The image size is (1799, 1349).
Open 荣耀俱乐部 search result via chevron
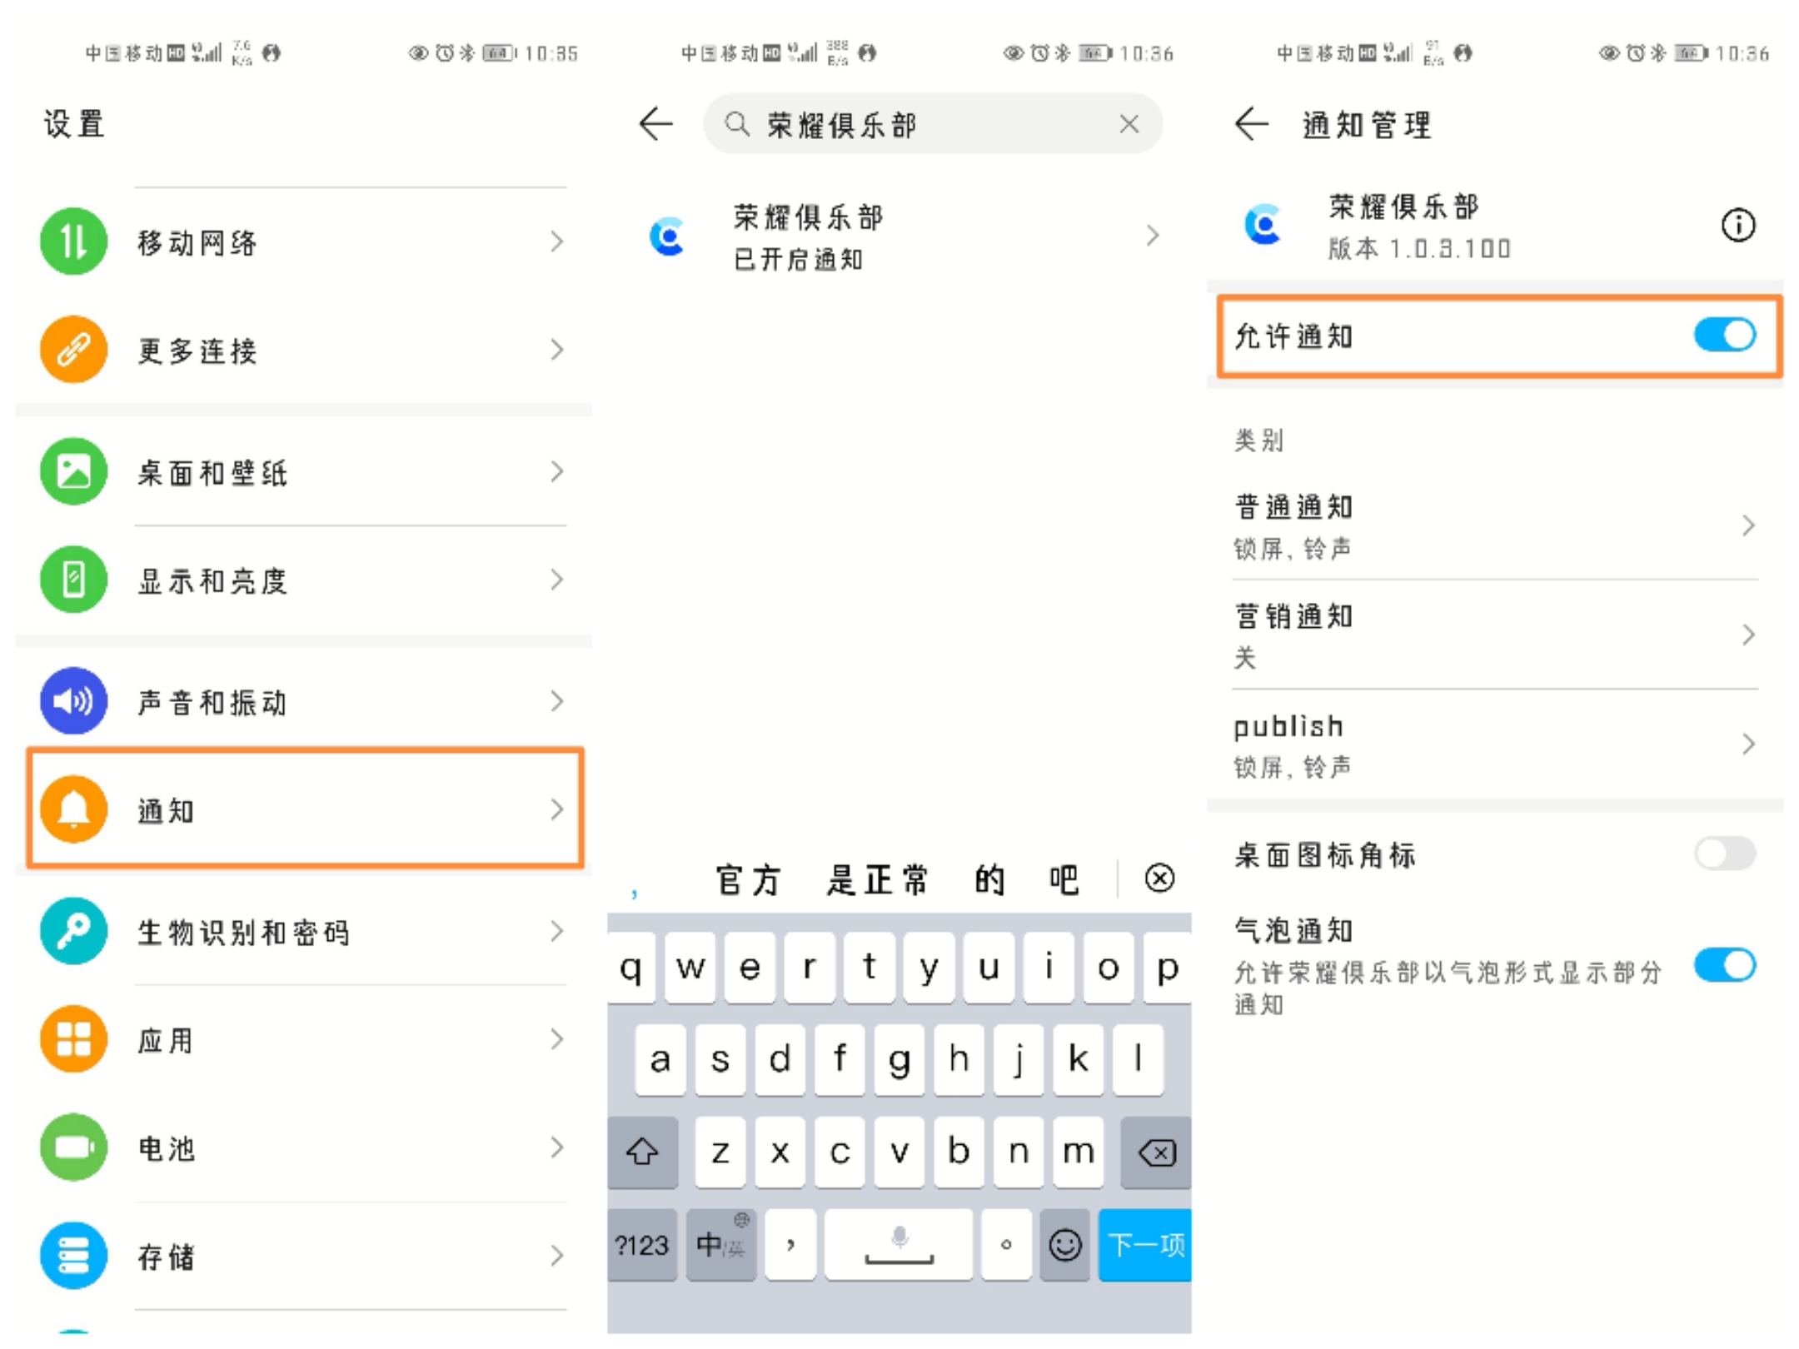[1153, 236]
